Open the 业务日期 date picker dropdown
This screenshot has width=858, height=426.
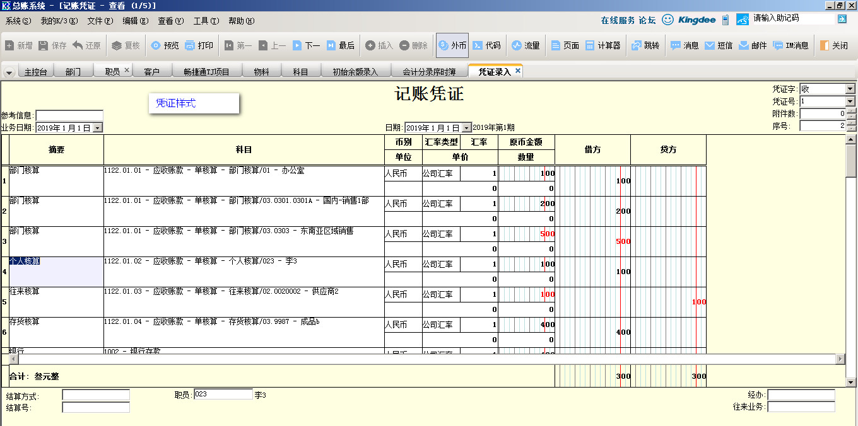coord(97,128)
